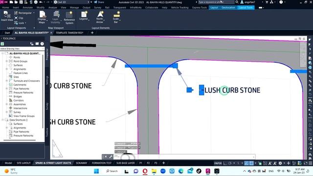Open workspace switching gear in status bar
The height and width of the screenshot is (176, 313).
(280, 163)
